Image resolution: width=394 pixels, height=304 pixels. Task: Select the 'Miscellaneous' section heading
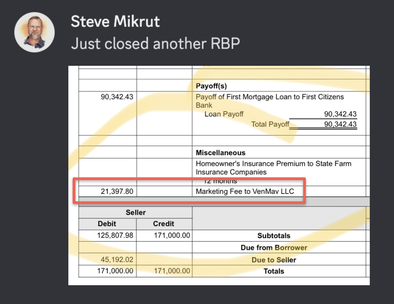click(220, 153)
